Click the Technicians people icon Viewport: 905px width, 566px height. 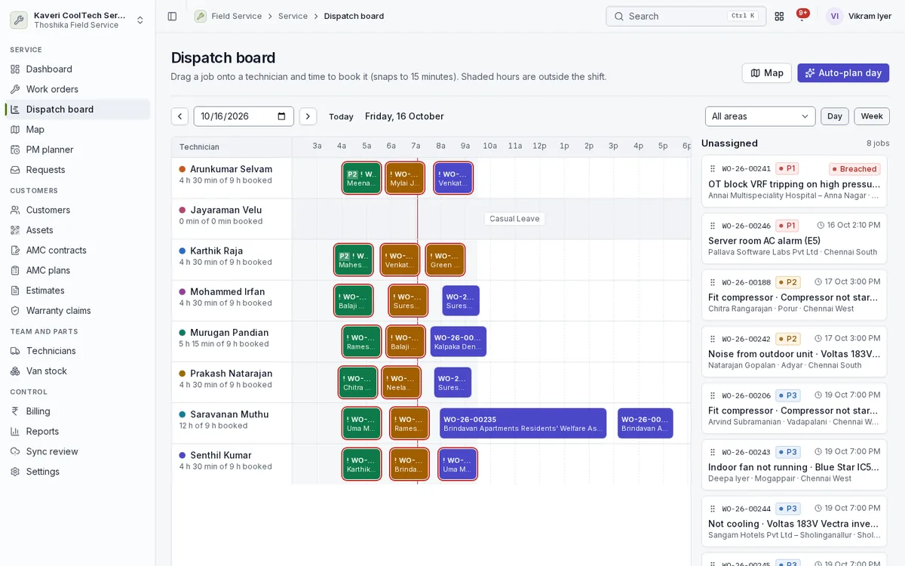click(15, 351)
